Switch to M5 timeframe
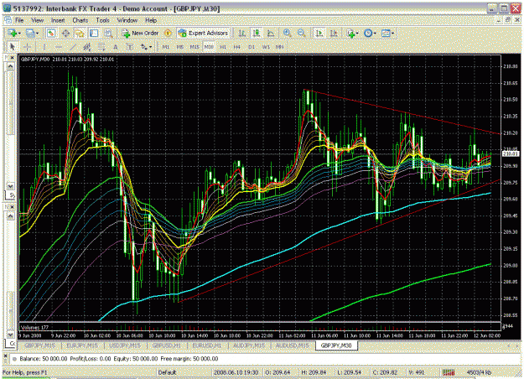Screen dimensions: 524x379 point(180,47)
